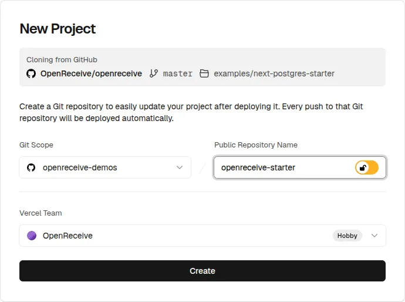The height and width of the screenshot is (302, 405).
Task: Click the folder icon beside examples path
Action: coord(204,73)
